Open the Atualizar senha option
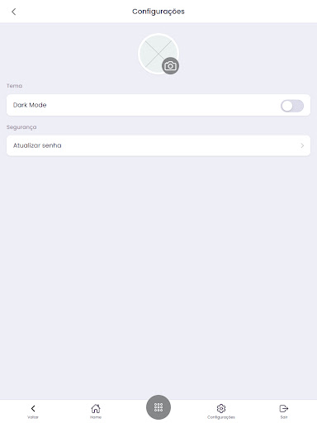317x423 pixels. pyautogui.click(x=158, y=145)
